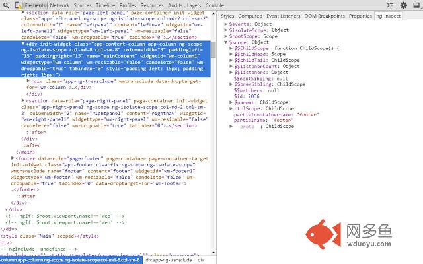Switch to the Timeline panel
The image size is (423, 264).
[x=106, y=5]
